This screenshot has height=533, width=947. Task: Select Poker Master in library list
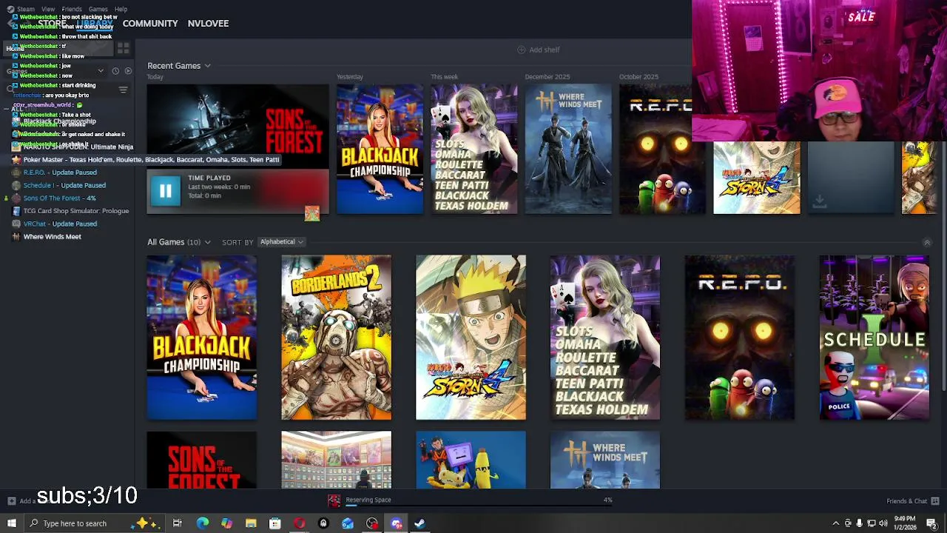tap(151, 160)
